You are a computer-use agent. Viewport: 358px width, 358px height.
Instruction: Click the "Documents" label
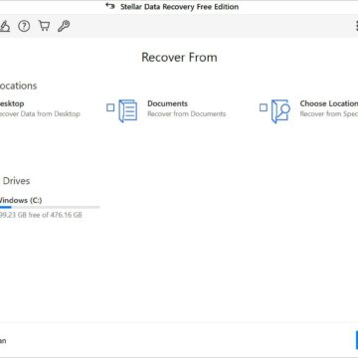point(167,103)
